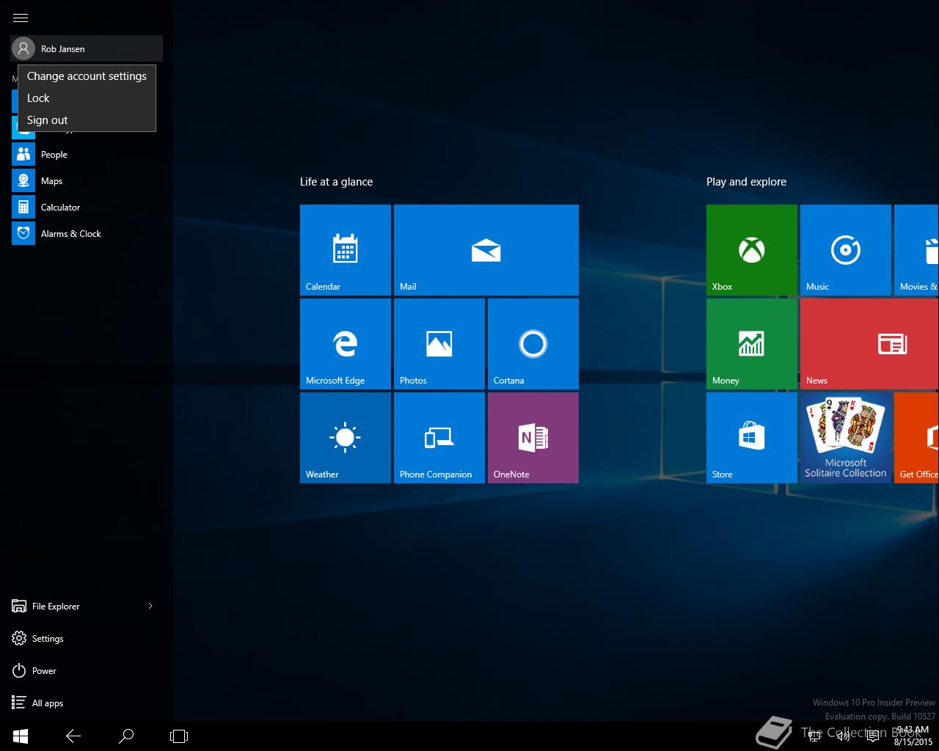The height and width of the screenshot is (751, 939).
Task: Open the Money tile
Action: point(751,344)
